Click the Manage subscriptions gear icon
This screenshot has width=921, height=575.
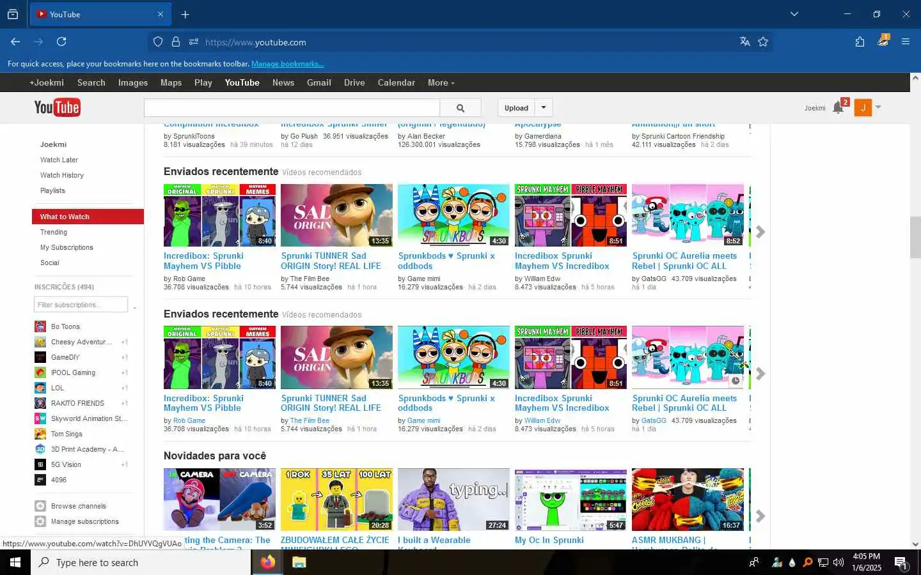coord(40,521)
